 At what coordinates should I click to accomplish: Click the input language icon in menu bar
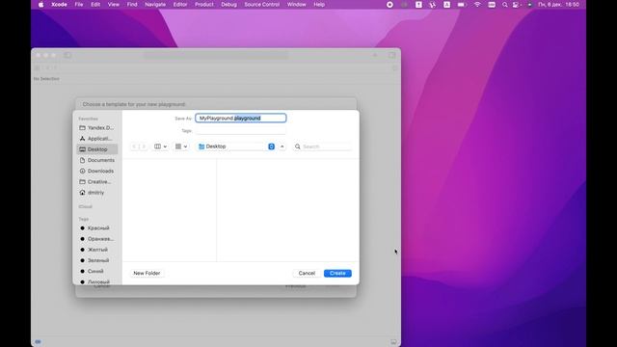coord(447,5)
